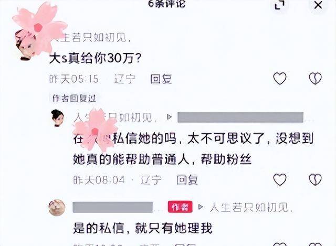Image resolution: width=336 pixels, height=246 pixels.
Task: Dislike the reply posted at 昨天08:04
Action: pyautogui.click(x=316, y=179)
